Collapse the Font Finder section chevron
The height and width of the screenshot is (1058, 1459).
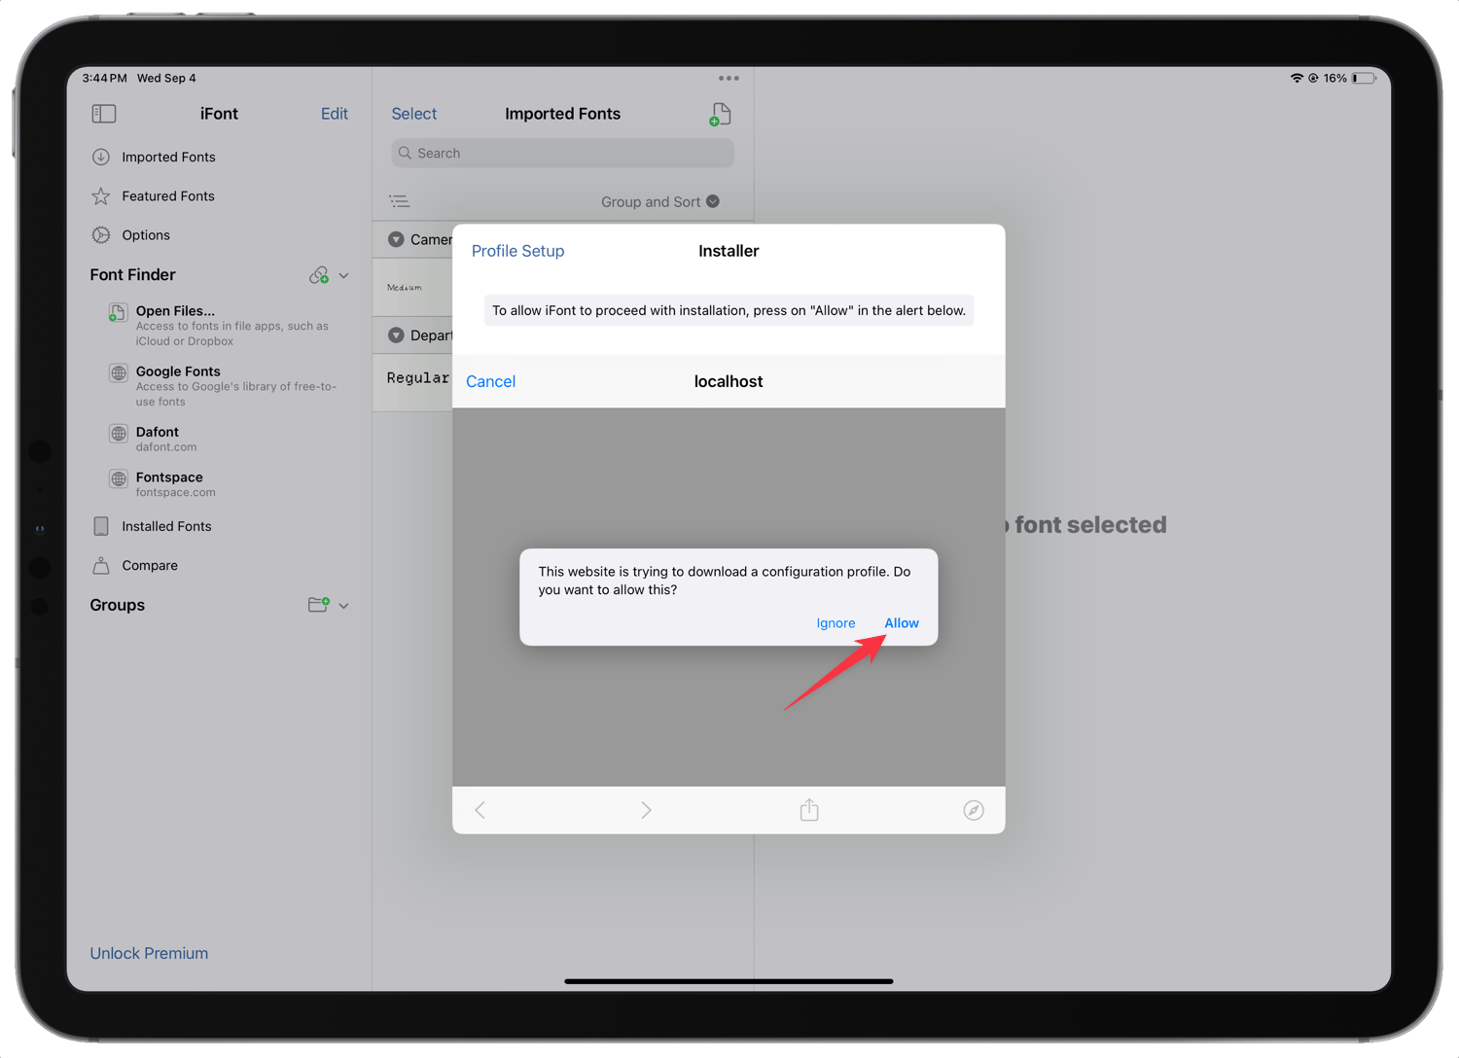pyautogui.click(x=344, y=275)
